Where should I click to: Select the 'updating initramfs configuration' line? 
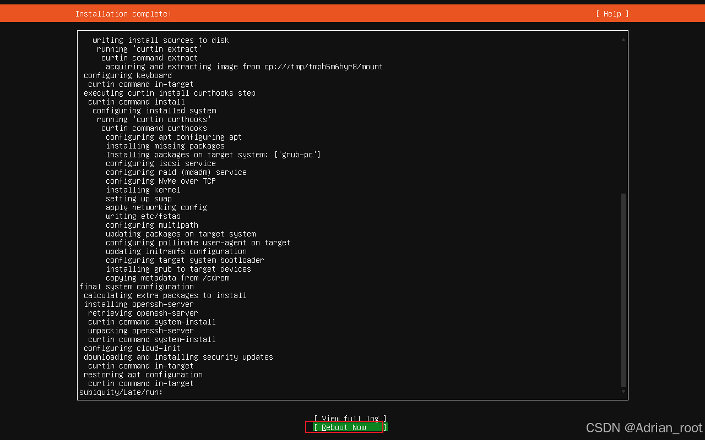click(x=176, y=251)
